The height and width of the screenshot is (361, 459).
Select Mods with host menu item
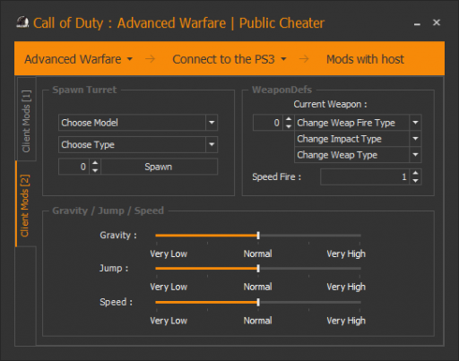tap(365, 59)
